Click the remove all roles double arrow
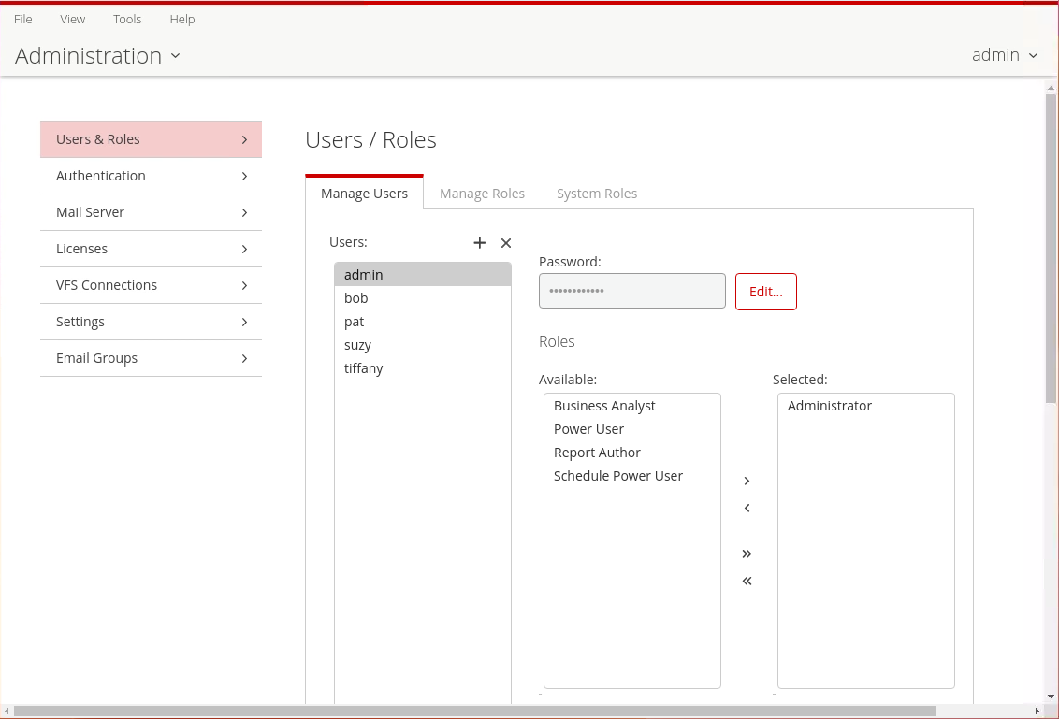Viewport: 1059px width, 719px height. click(x=747, y=581)
